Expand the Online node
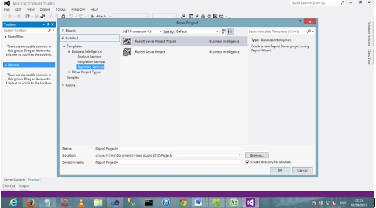 [x=63, y=86]
